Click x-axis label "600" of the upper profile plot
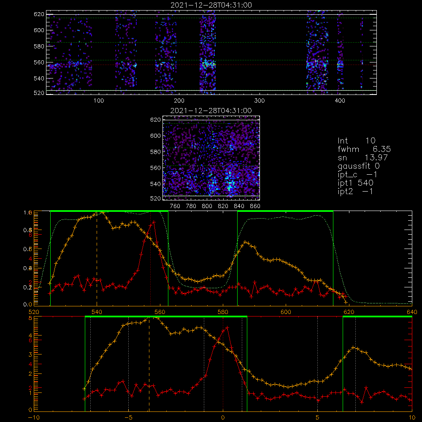This screenshot has height=422, width=422. point(286,312)
